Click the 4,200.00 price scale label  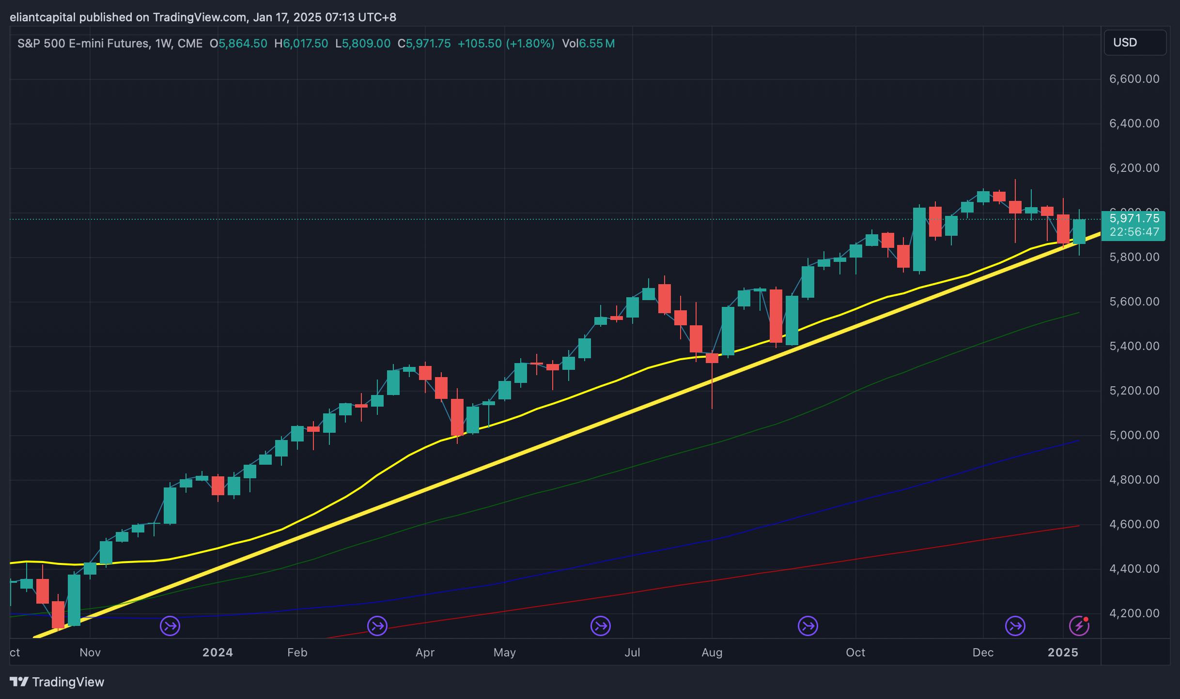[1134, 613]
